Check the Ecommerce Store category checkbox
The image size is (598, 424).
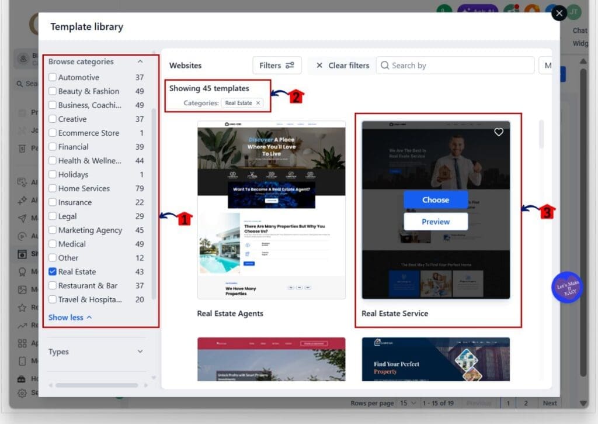click(x=53, y=133)
